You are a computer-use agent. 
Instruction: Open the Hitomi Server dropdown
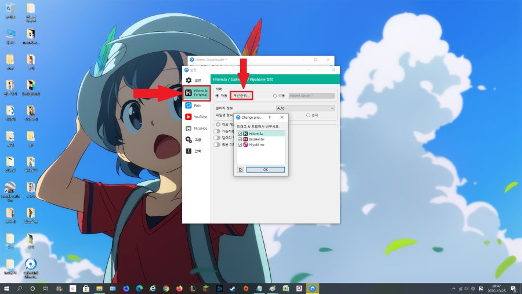coord(311,96)
